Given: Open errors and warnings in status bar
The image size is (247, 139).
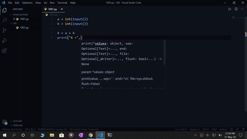Looking at the screenshot, I should click(x=30, y=129).
